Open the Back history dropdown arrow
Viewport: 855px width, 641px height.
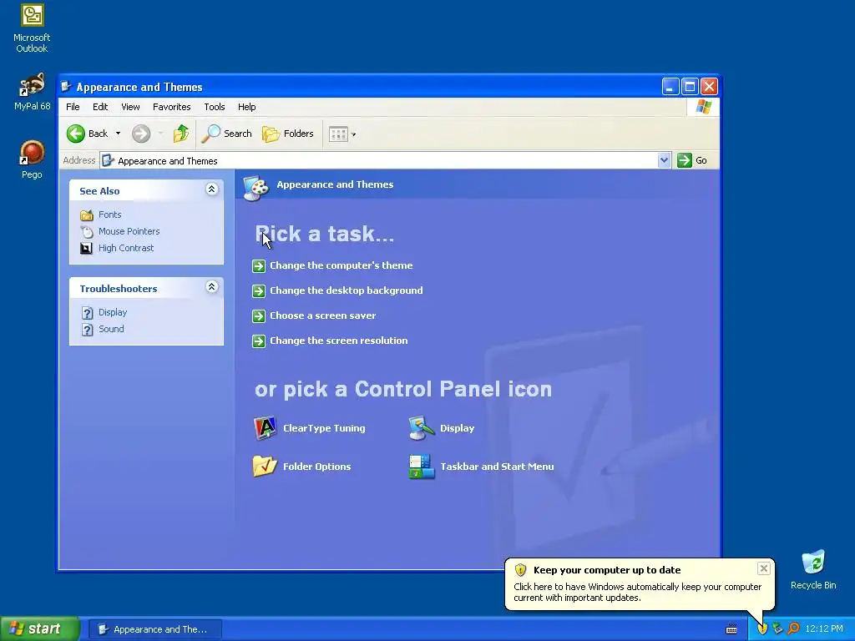[x=118, y=134]
